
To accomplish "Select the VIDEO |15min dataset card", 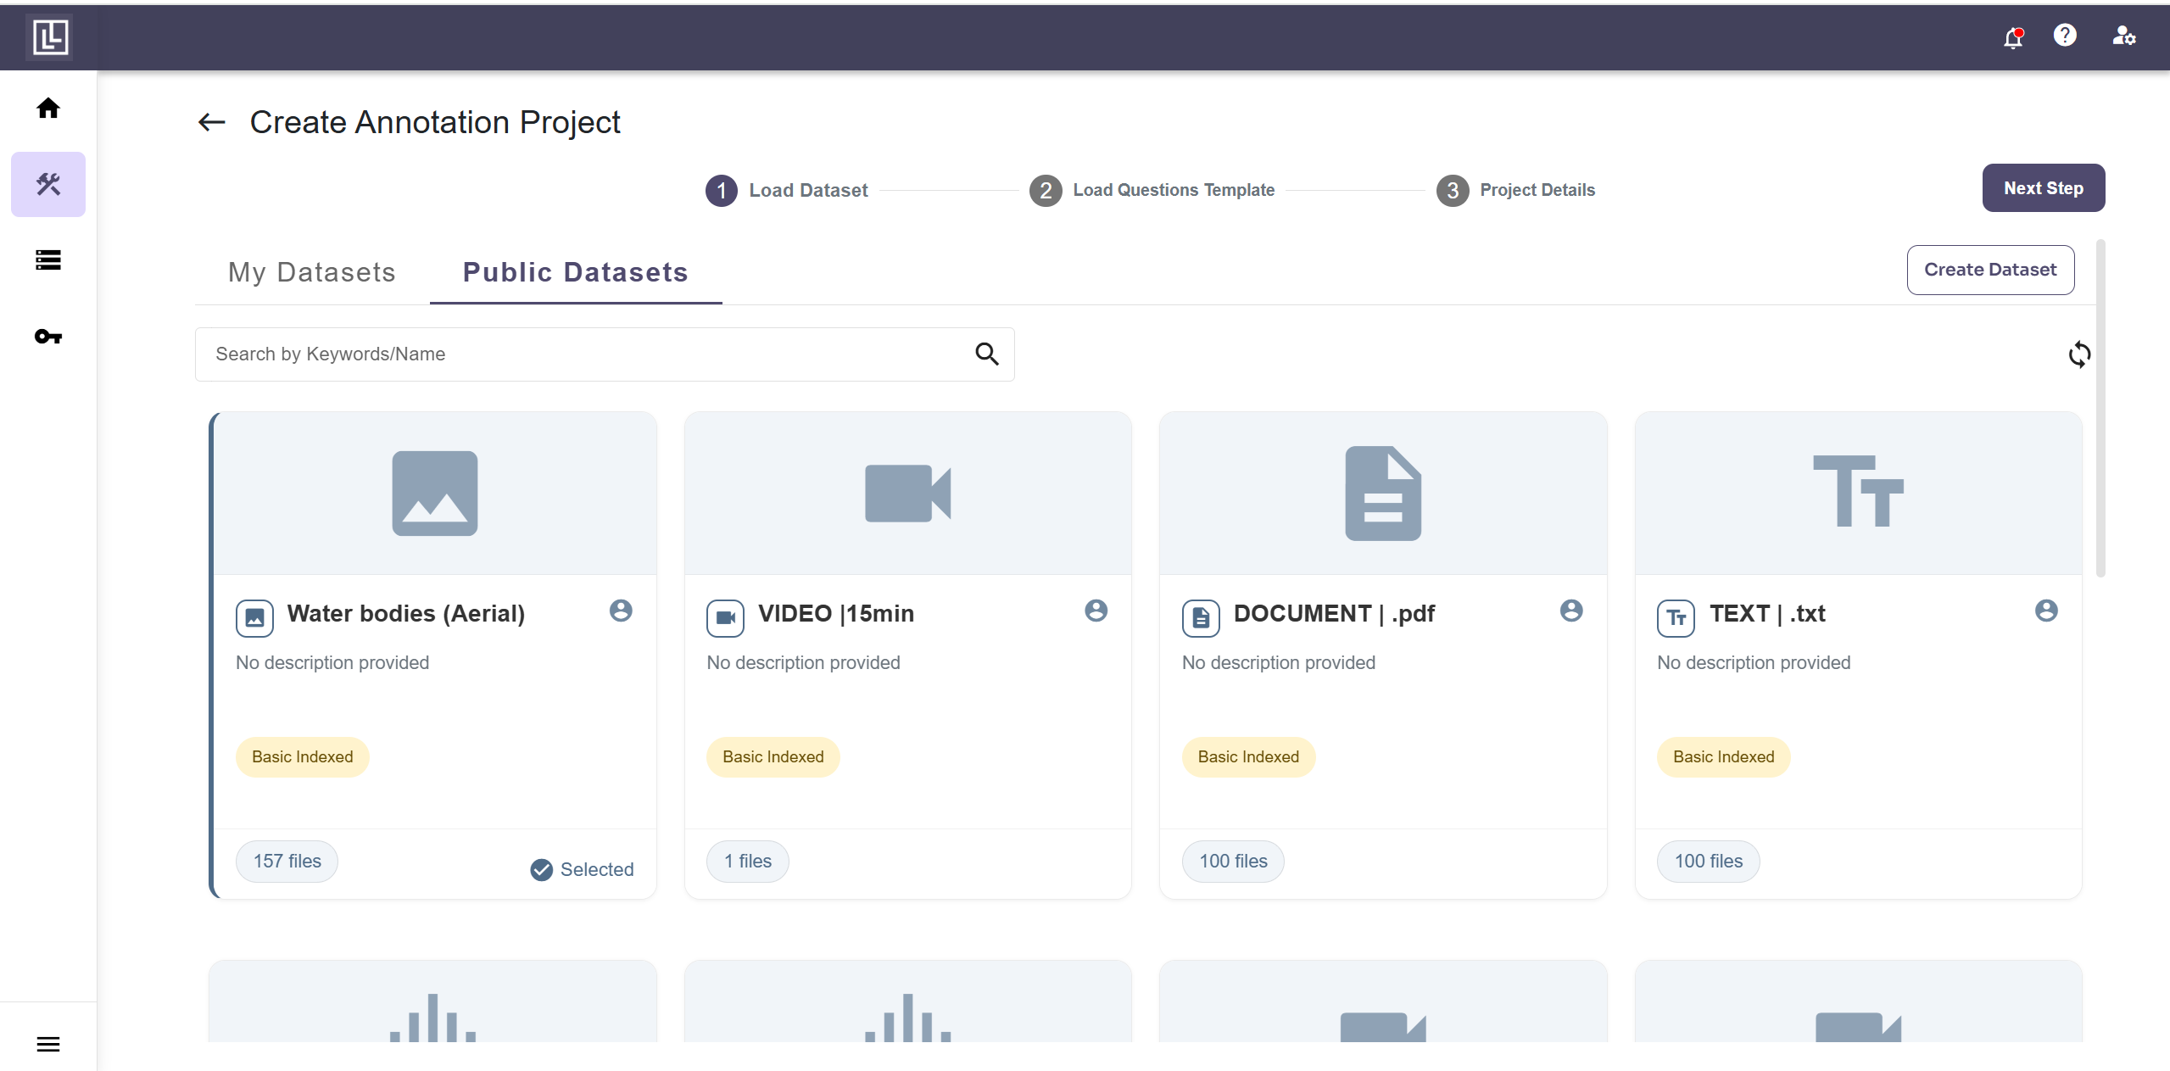I will [907, 655].
